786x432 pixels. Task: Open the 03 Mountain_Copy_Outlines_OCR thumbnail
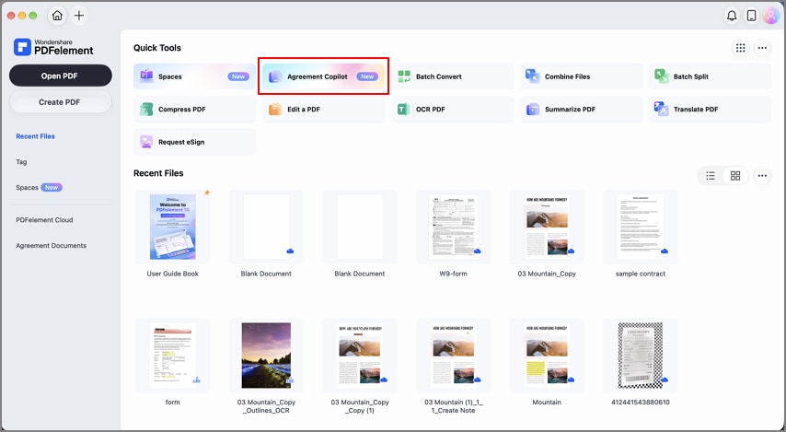tap(266, 356)
